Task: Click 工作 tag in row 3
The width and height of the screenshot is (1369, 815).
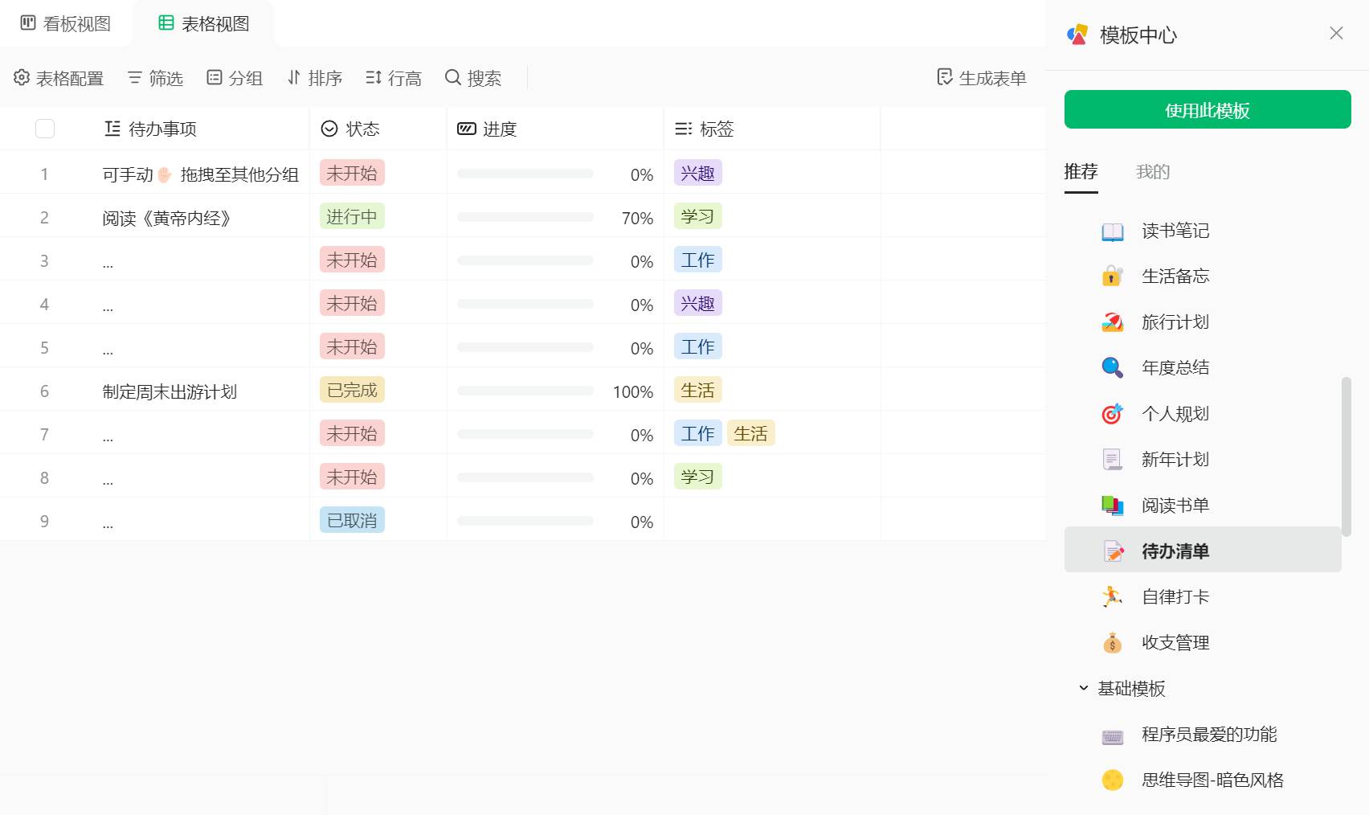Action: pyautogui.click(x=698, y=260)
